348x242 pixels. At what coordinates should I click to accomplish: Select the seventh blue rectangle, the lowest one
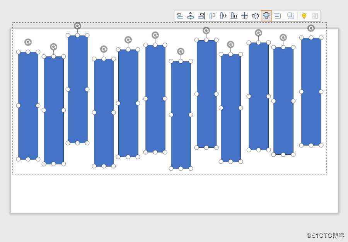coord(181,115)
